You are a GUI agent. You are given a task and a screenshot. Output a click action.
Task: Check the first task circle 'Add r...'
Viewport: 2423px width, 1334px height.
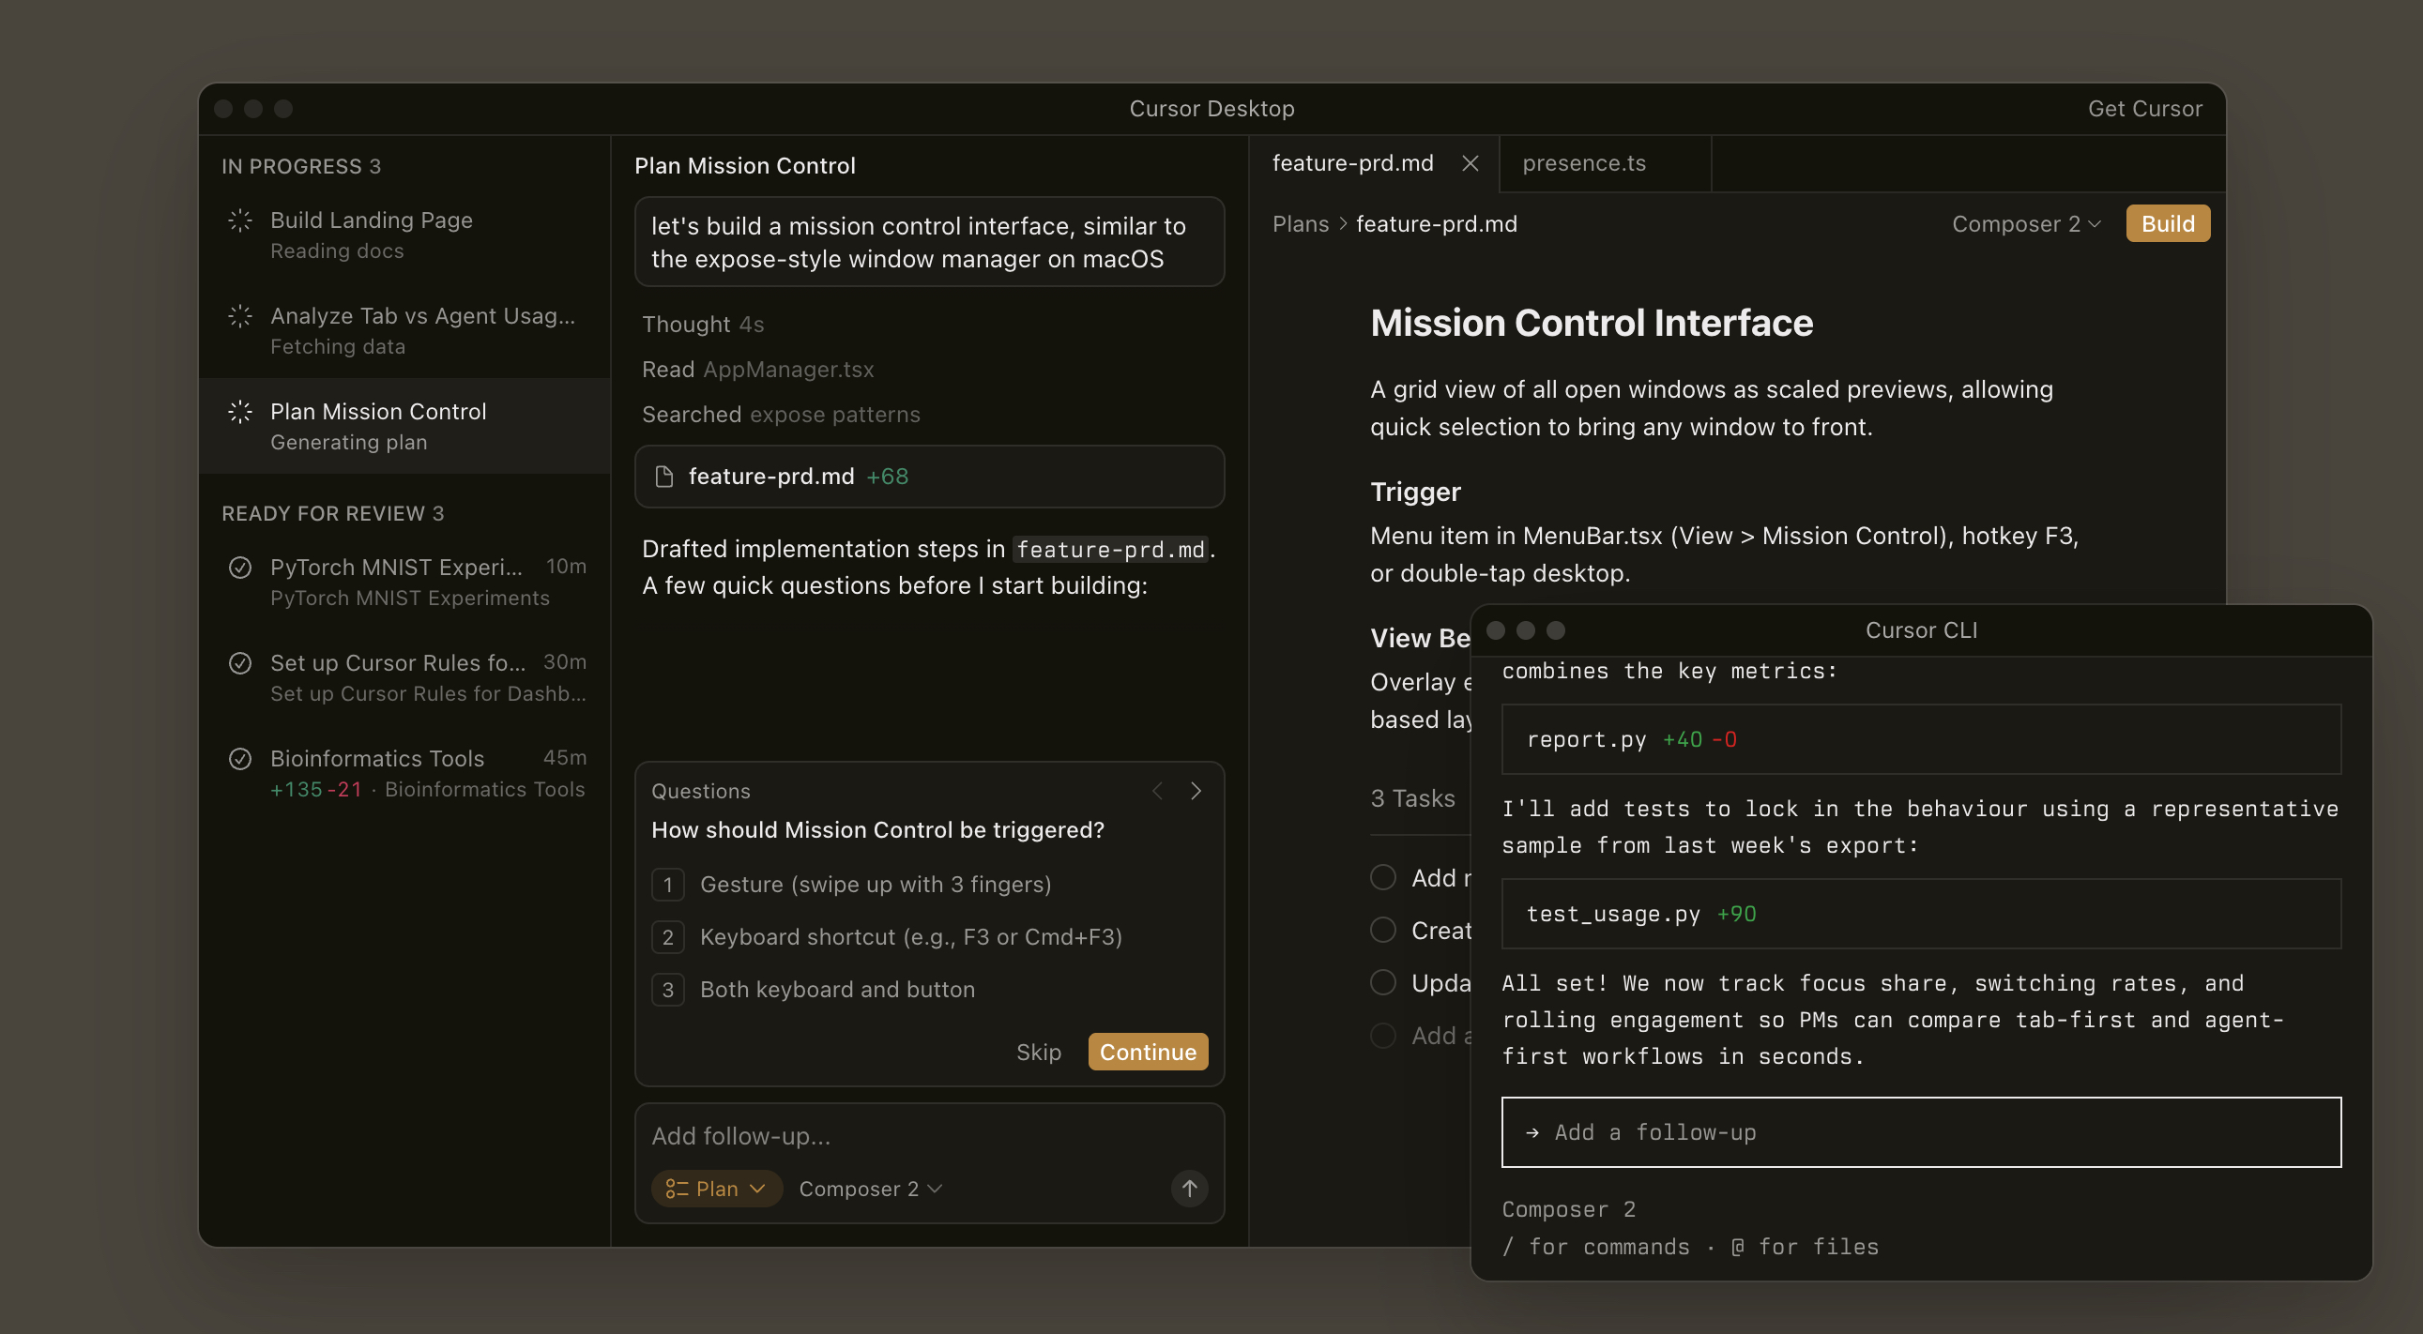click(1382, 877)
